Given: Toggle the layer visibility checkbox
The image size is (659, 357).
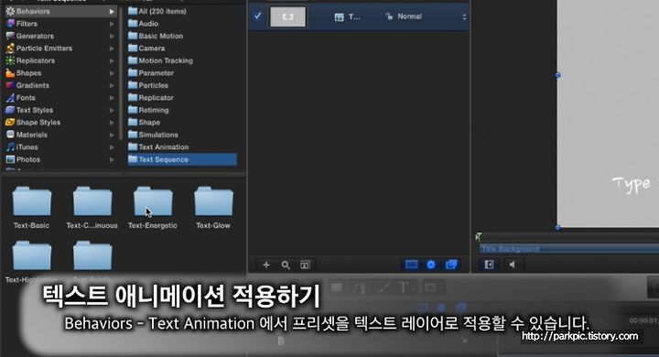Looking at the screenshot, I should coord(257,16).
